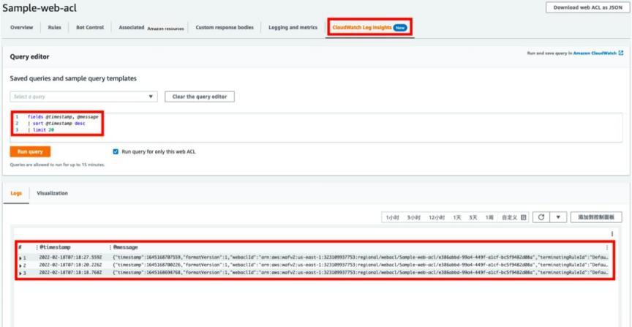Click the @message column header
Screen dimensions: 632x327
[x=125, y=247]
